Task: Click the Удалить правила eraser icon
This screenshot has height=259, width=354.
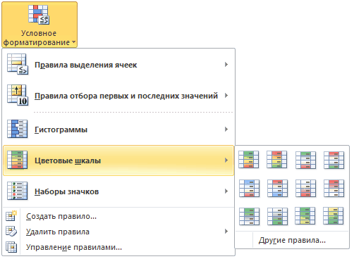Action: pyautogui.click(x=11, y=232)
